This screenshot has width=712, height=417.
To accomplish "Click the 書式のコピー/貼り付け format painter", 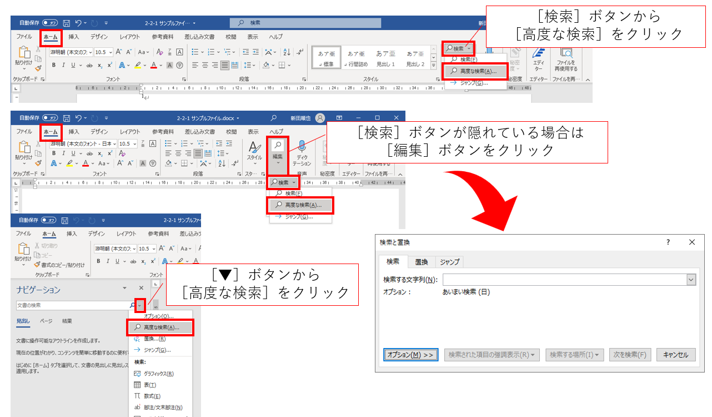I will click(x=59, y=265).
